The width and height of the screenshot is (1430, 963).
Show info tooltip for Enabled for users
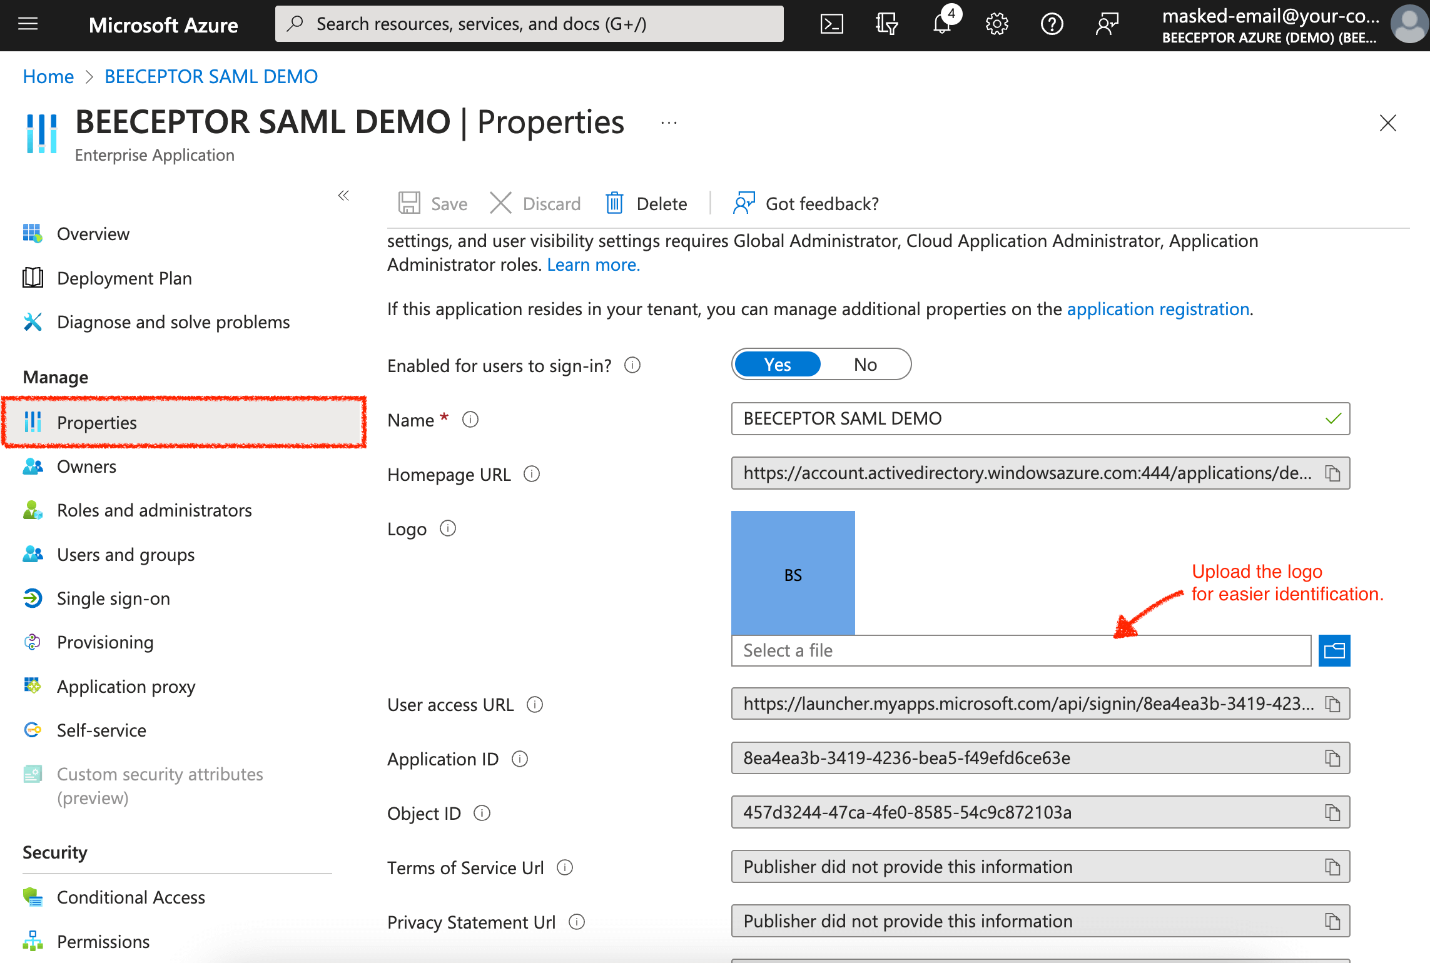632,365
